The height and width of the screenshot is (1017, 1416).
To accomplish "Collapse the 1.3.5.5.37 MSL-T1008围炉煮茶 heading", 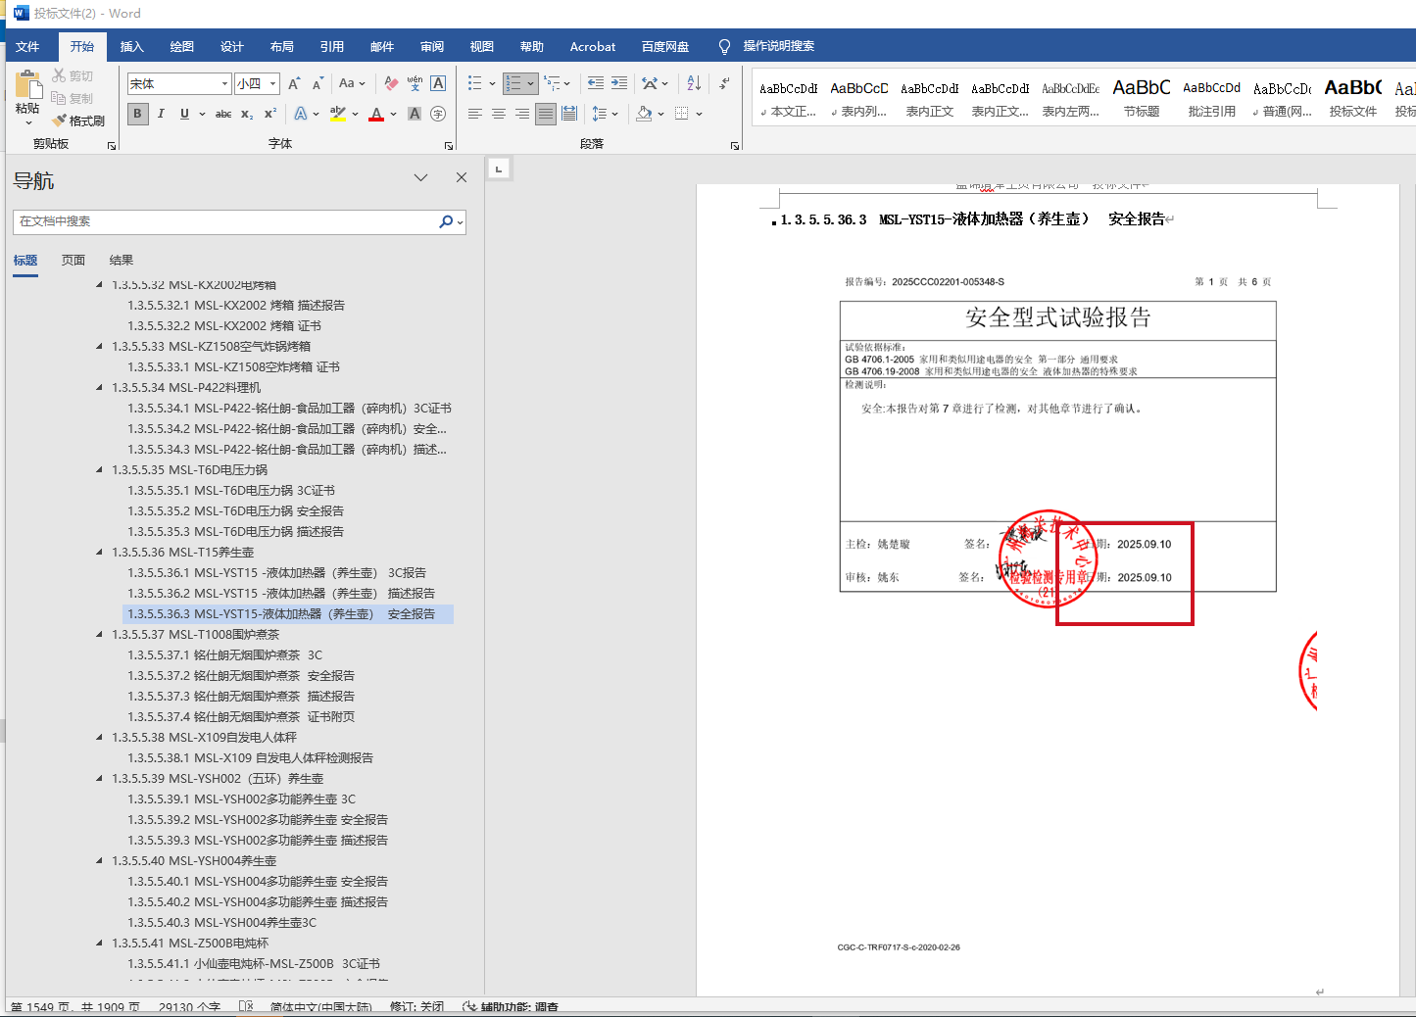I will 99,635.
